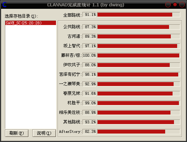Image resolution: width=187 pixels, height=142 pixels.
Task: Click the 93.2% value for 其他路线
Action: coord(89,122)
